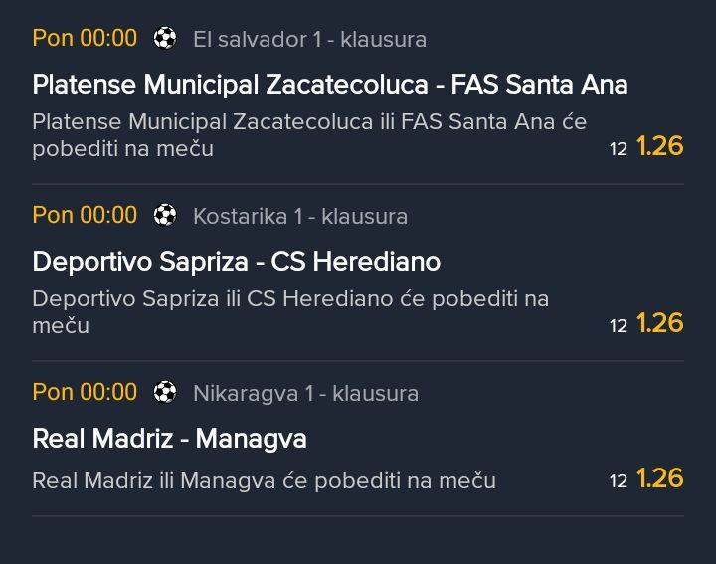This screenshot has height=564, width=716.
Task: Click the Pon 00:00 time on the El Salvador match
Action: click(85, 39)
